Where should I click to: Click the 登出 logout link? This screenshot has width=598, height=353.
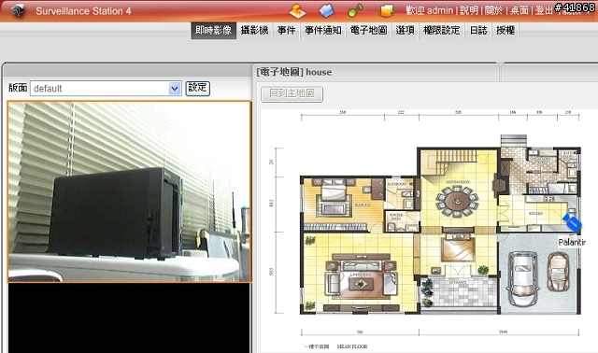pos(544,10)
